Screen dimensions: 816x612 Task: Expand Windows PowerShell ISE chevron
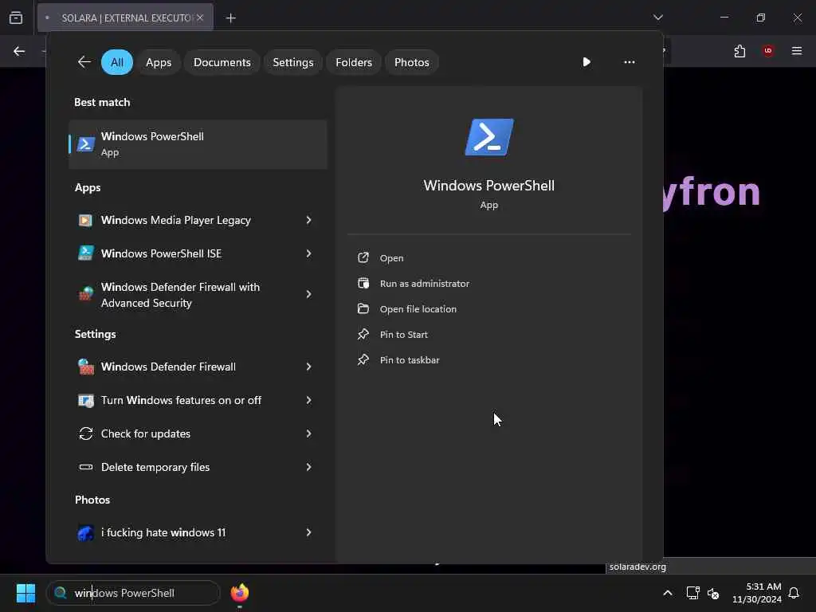click(x=308, y=253)
